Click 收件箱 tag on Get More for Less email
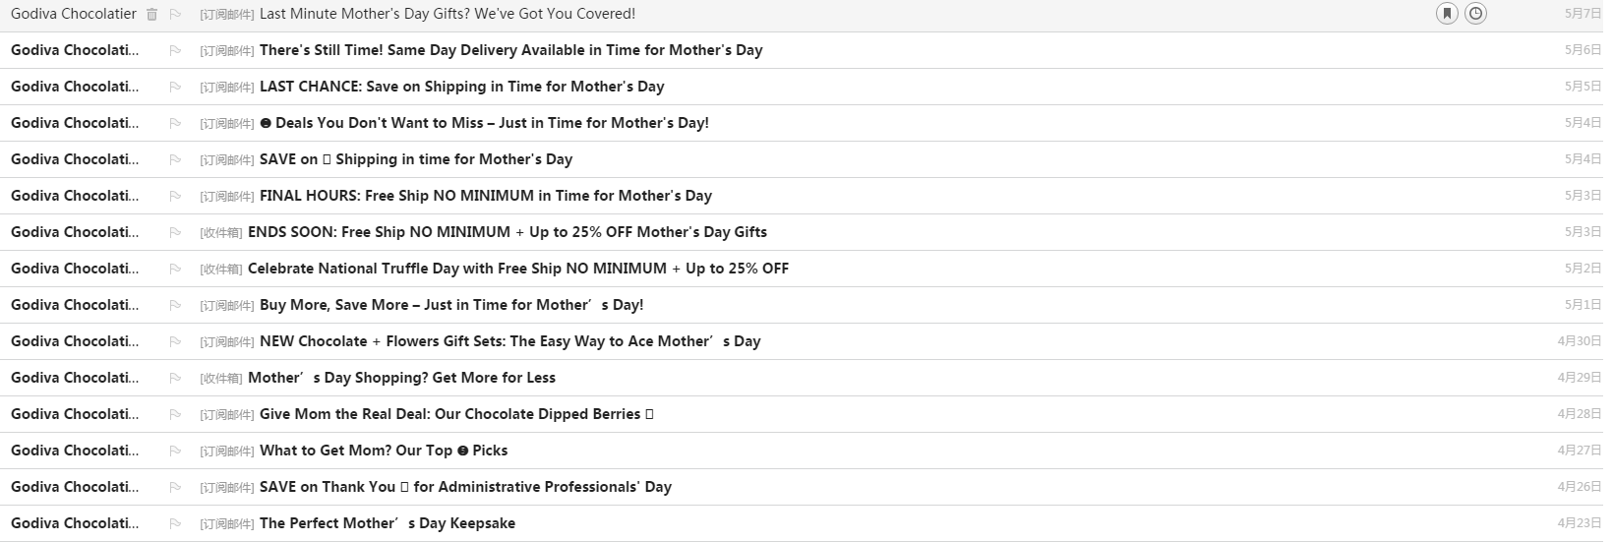 click(x=220, y=379)
